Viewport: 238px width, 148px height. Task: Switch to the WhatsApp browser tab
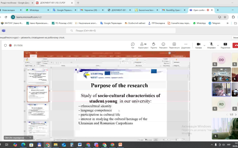[x=37, y=10]
